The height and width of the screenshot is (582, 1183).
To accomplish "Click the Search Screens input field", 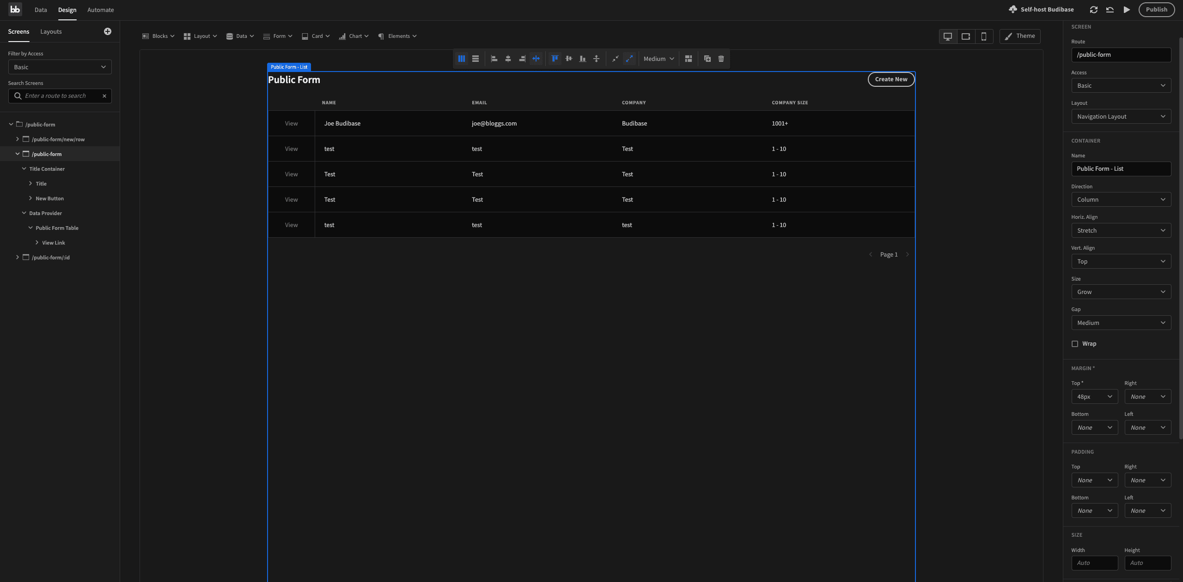I will point(60,96).
